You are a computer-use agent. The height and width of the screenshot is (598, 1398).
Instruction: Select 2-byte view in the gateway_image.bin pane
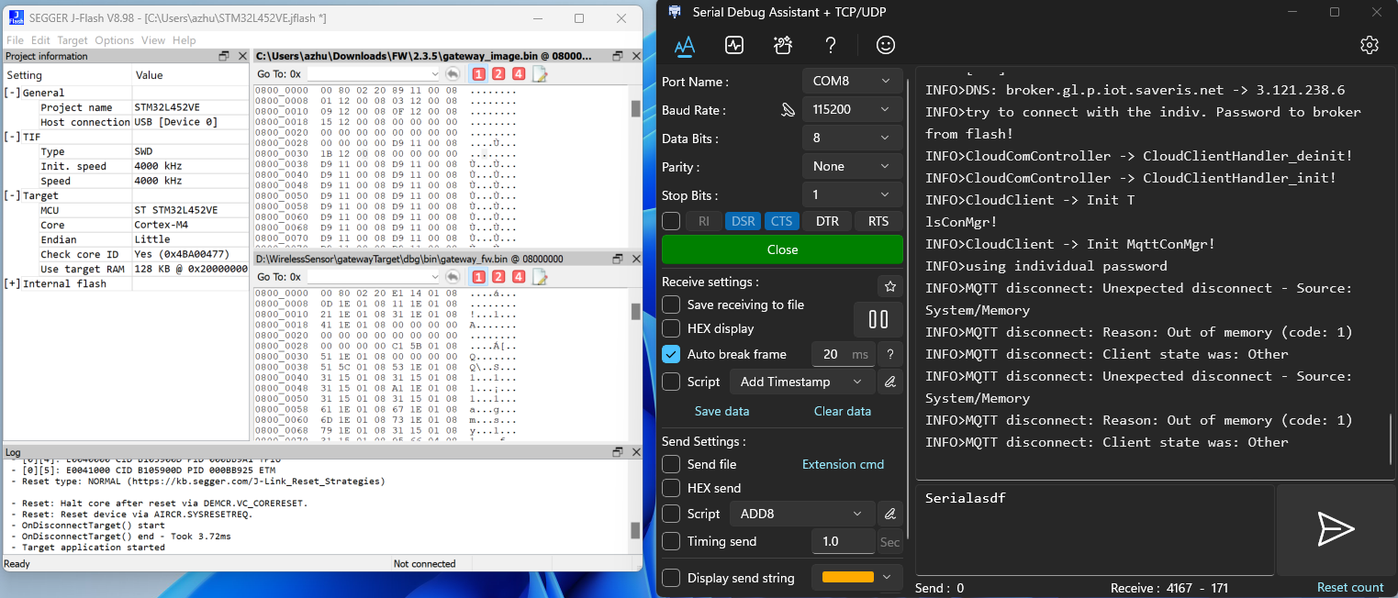[498, 74]
